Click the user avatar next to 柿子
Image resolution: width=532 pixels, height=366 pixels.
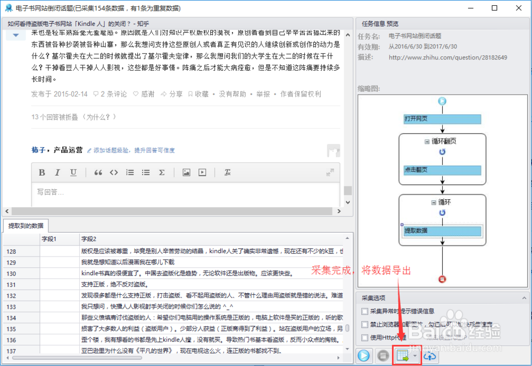[333, 150]
